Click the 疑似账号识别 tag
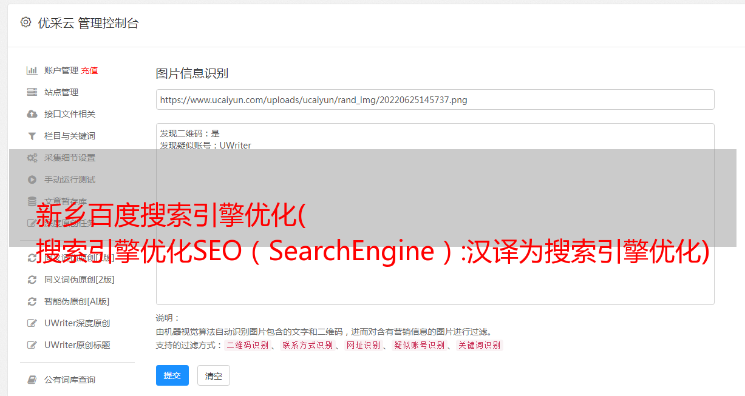 point(419,345)
